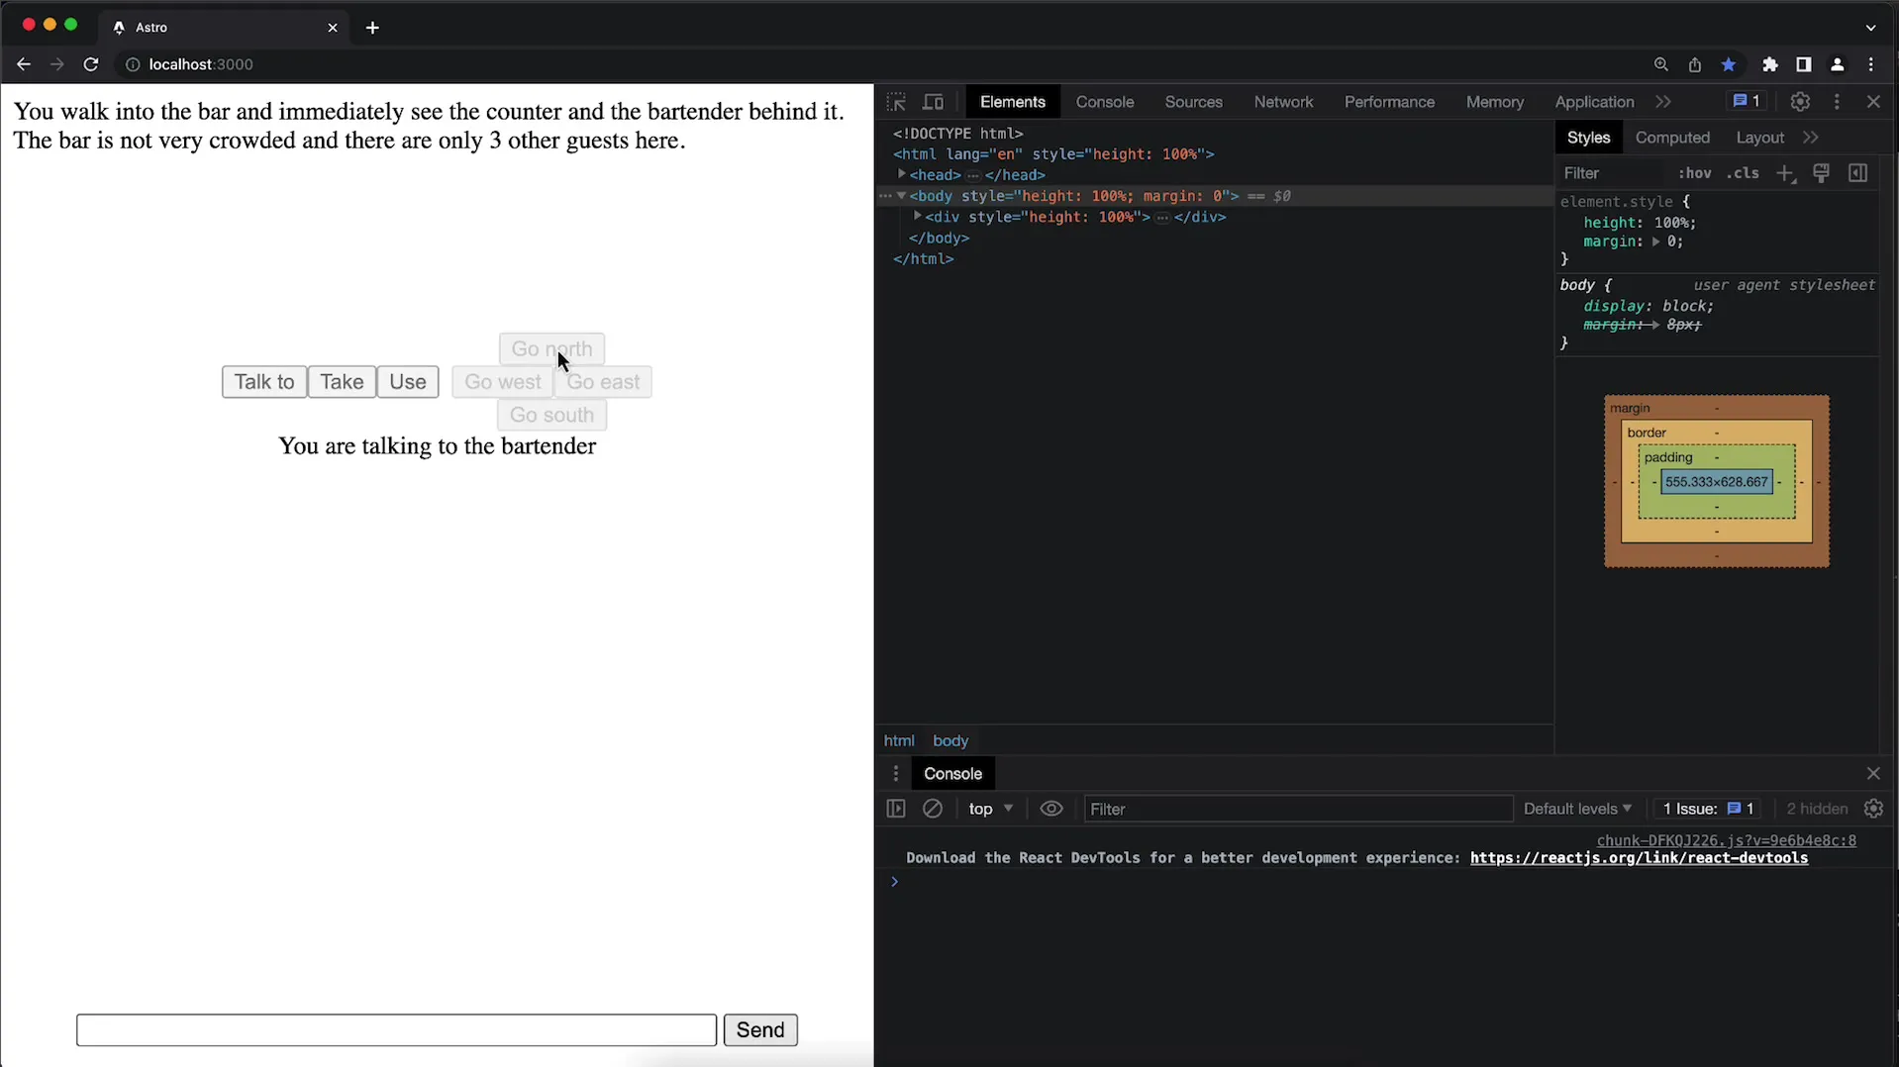Switch to the Memory tab
1899x1067 pixels.
[x=1495, y=102]
